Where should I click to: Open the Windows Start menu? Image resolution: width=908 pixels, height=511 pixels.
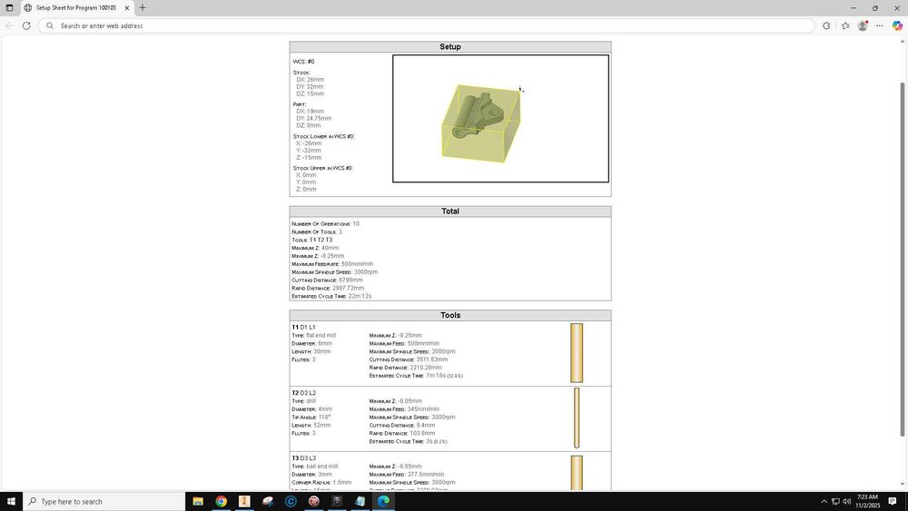click(11, 501)
